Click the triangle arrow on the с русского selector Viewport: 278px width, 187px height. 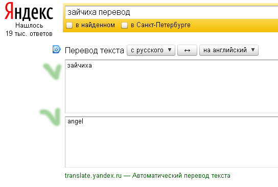click(170, 50)
